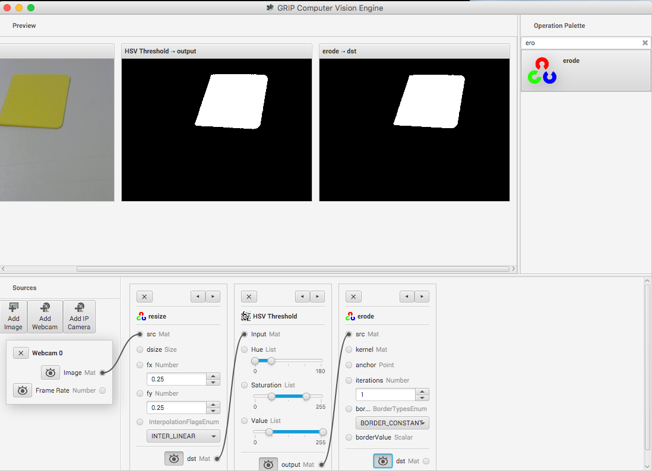Viewport: 652px width, 471px height.
Task: Open the INTER_LINEAR interpolation dropdown
Action: [183, 435]
